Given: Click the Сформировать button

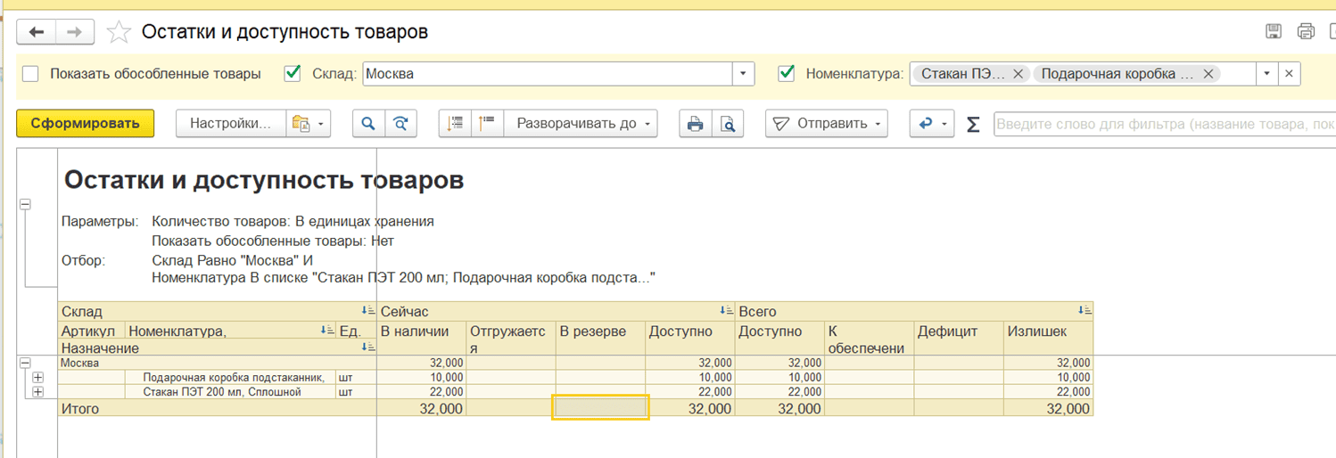Looking at the screenshot, I should pos(85,124).
